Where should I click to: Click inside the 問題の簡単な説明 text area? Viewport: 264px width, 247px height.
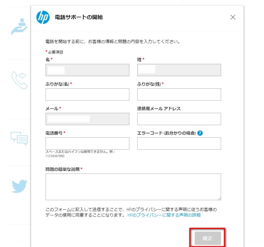[x=133, y=187]
